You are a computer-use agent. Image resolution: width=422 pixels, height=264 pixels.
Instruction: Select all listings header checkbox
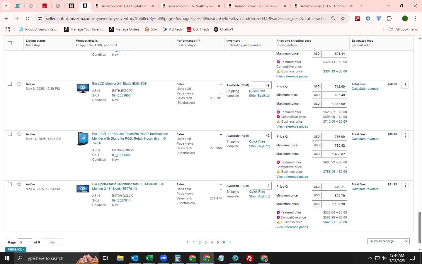coord(10,43)
